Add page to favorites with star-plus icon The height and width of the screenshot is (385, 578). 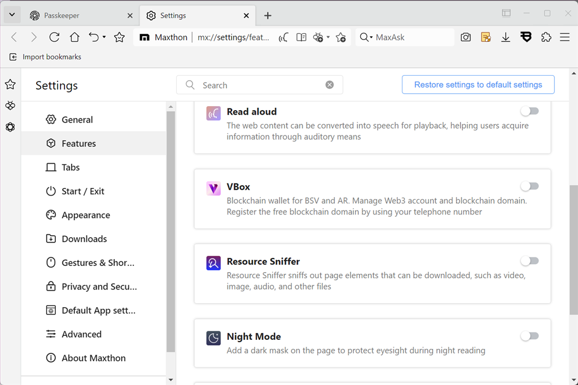[341, 37]
